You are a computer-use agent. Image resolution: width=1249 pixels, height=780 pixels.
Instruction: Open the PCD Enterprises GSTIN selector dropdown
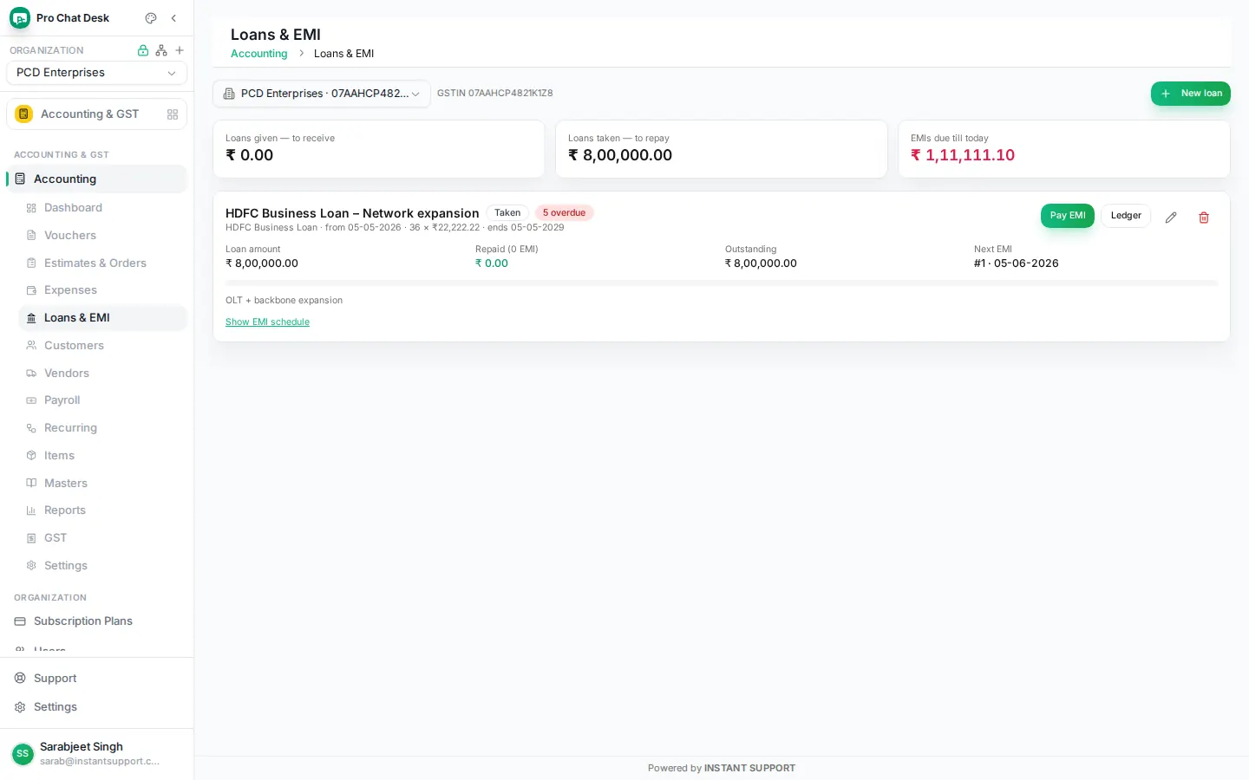click(322, 94)
